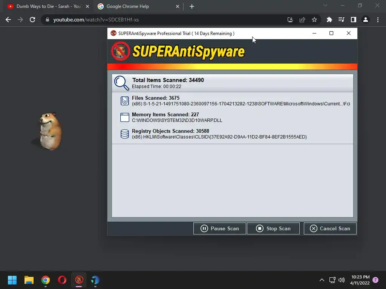Click the share this page icon
The height and width of the screenshot is (289, 386).
pyautogui.click(x=302, y=20)
